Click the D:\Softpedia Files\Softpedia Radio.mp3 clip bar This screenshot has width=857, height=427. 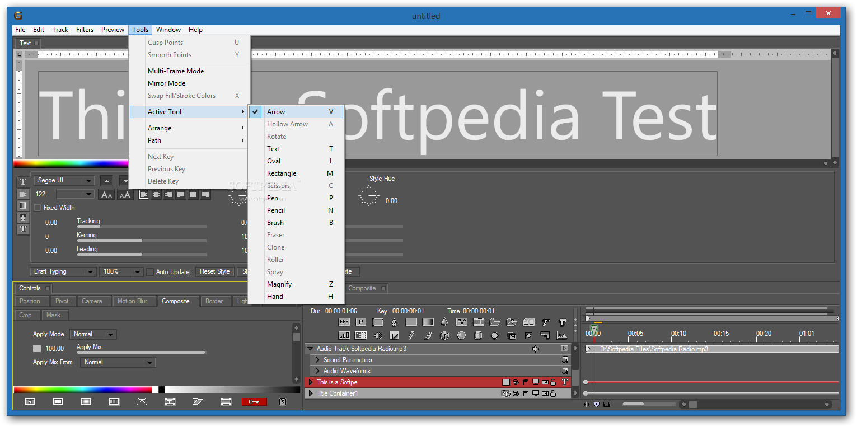click(711, 349)
